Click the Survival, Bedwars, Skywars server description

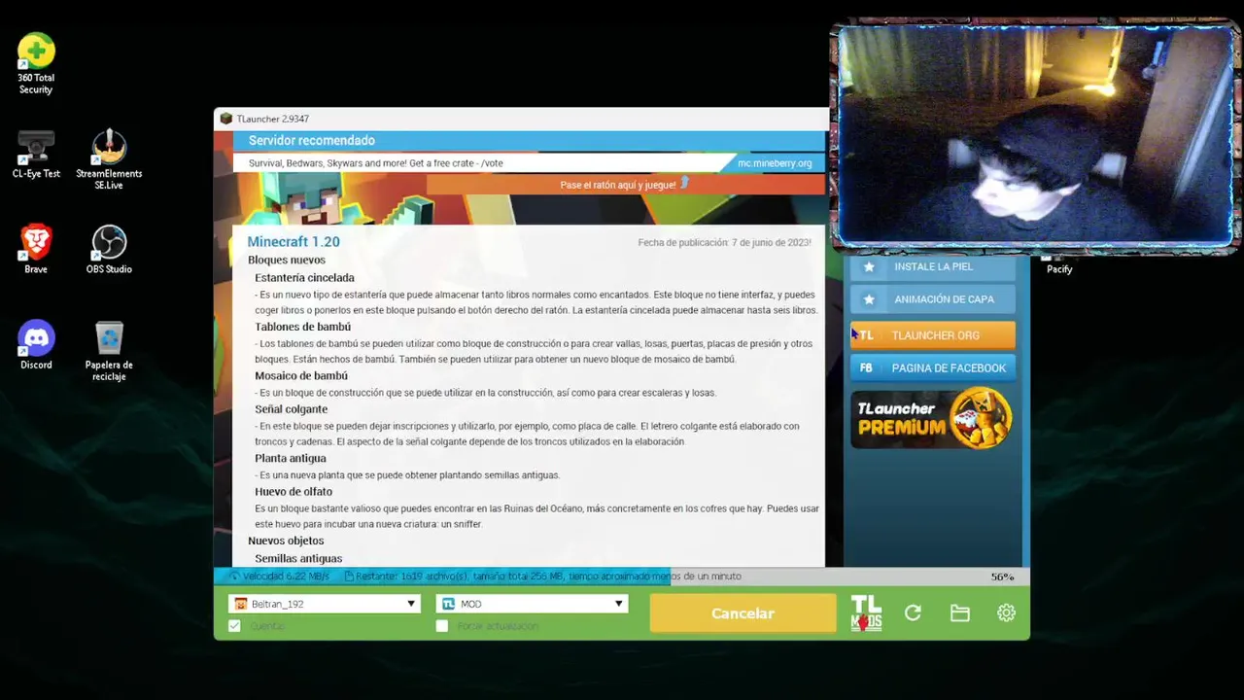[376, 163]
